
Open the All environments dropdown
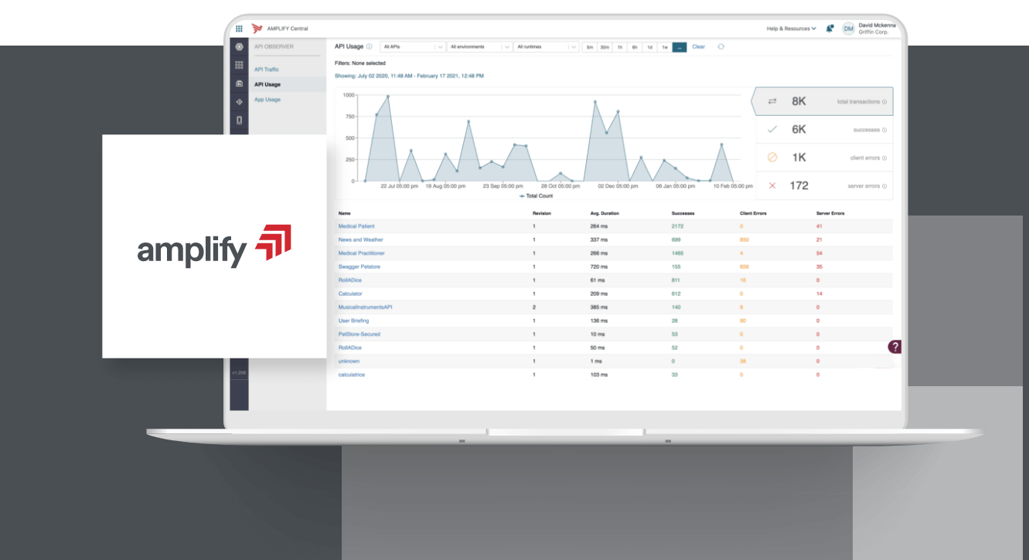[x=479, y=47]
